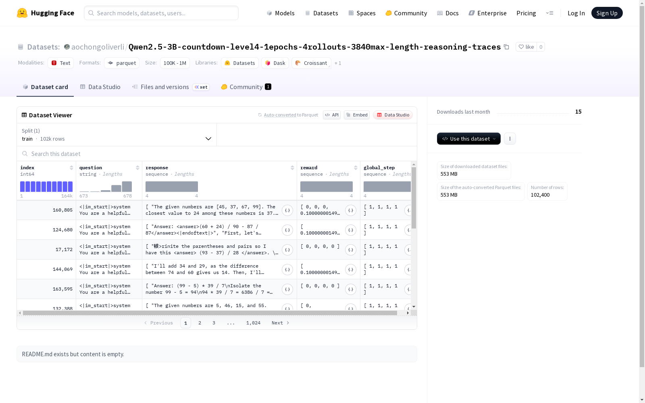
Task: Expand JSON for the 160,805 row response
Action: [287, 210]
